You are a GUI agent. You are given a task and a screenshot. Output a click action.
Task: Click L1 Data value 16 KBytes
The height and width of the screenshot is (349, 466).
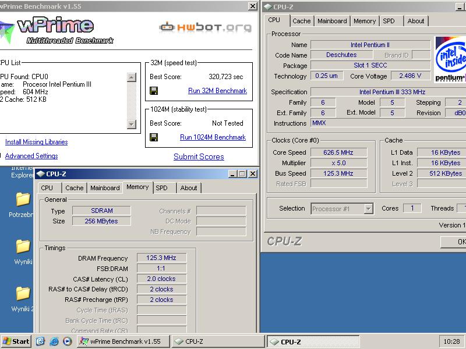click(x=442, y=152)
